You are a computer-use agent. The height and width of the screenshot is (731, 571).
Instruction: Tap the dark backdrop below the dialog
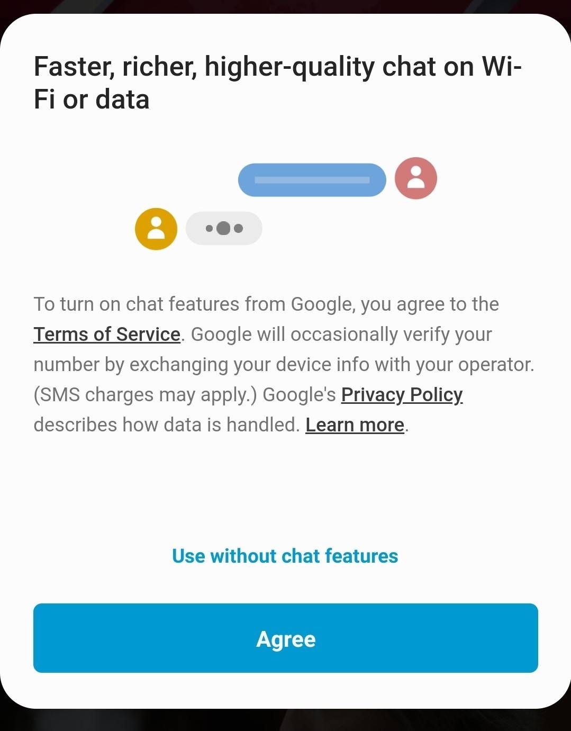(x=286, y=721)
